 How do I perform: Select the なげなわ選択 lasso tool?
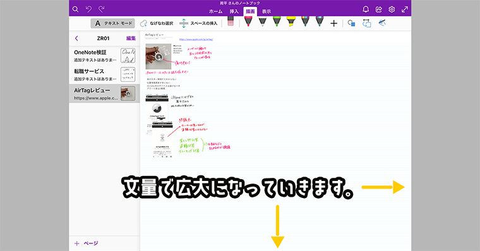pos(157,23)
